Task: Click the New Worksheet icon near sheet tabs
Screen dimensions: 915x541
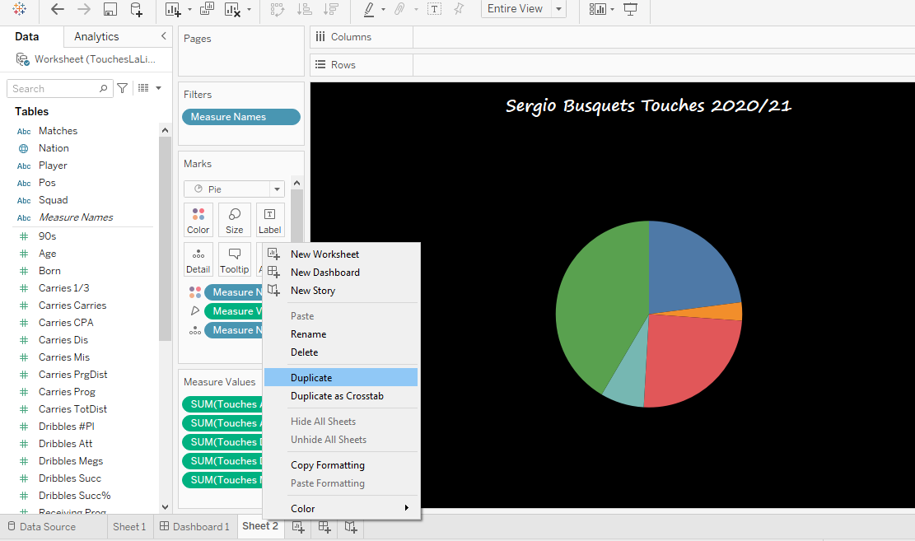Action: click(297, 526)
